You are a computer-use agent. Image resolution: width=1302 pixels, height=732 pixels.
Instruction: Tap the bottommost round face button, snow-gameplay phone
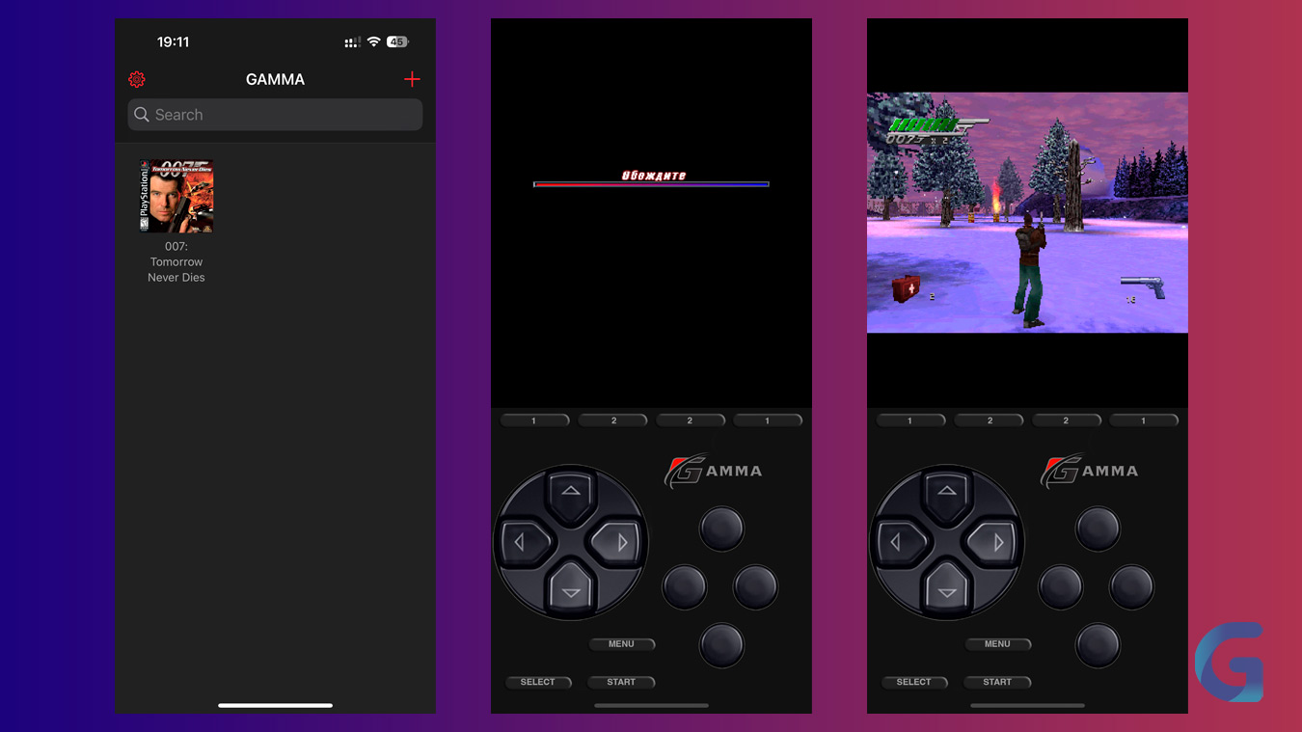(x=1098, y=645)
